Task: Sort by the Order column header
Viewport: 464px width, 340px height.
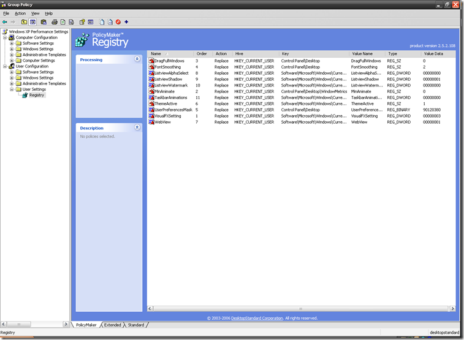Action: click(x=203, y=54)
